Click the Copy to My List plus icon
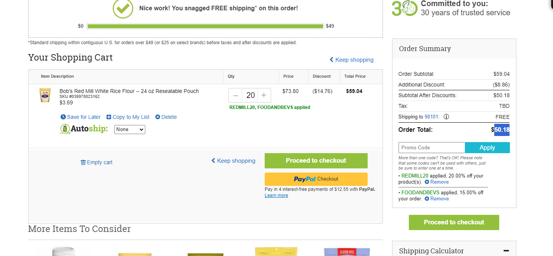553x256 pixels. 109,117
